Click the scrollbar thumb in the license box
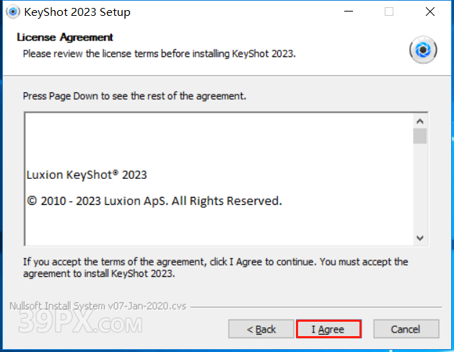This screenshot has width=454, height=352. (420, 136)
